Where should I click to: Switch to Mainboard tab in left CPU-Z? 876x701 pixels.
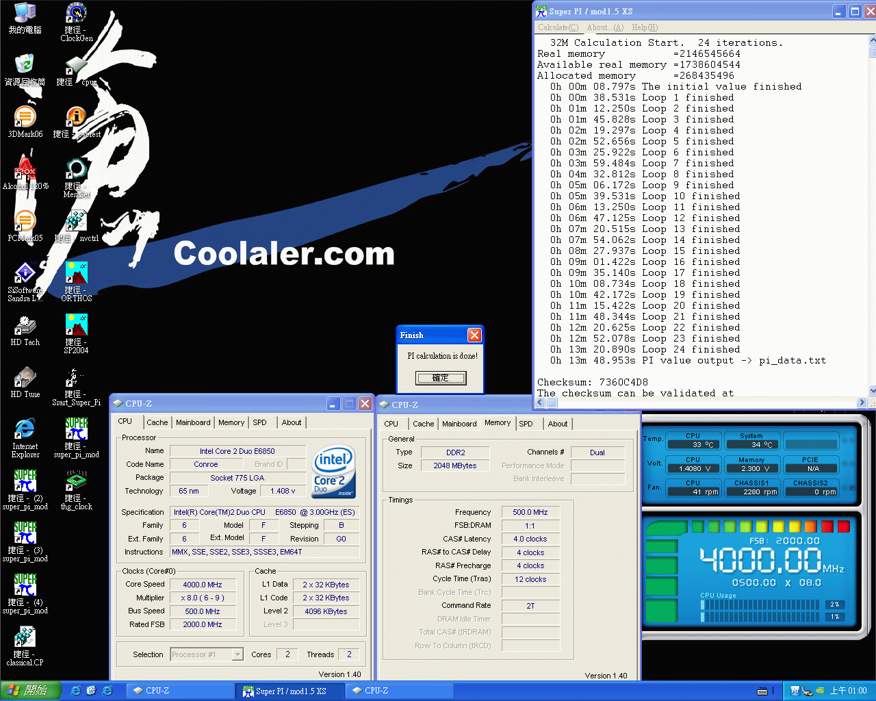click(193, 422)
